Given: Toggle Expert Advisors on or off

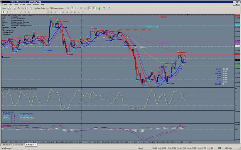Looking at the screenshot, I should click(x=57, y=8).
